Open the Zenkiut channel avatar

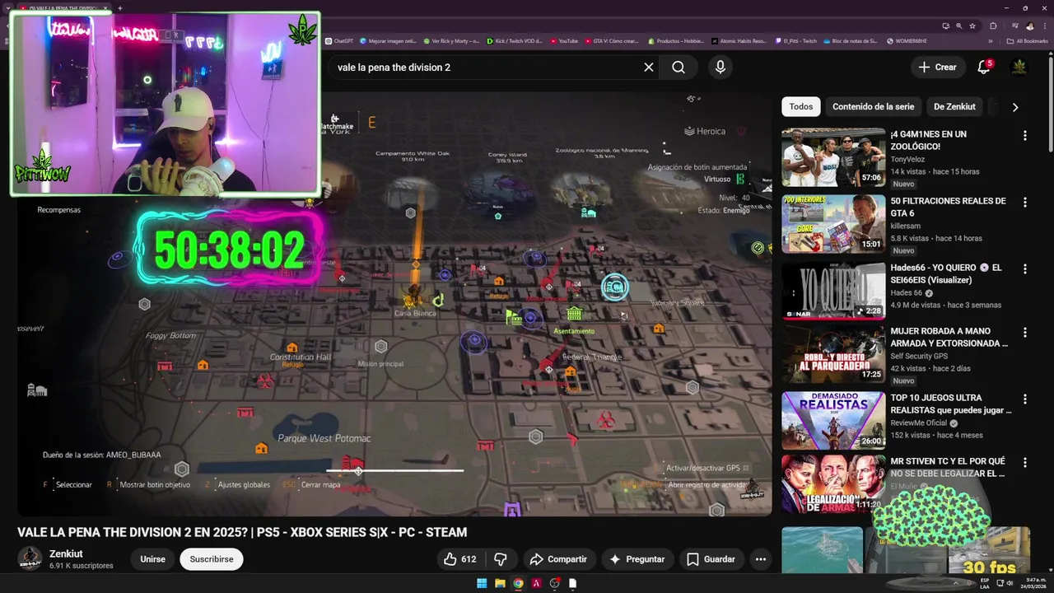pyautogui.click(x=30, y=558)
